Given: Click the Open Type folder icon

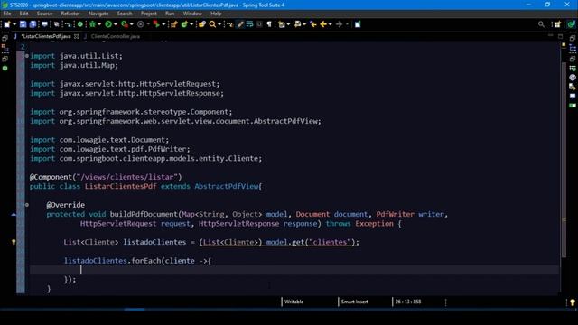Looking at the screenshot, I should [x=202, y=24].
